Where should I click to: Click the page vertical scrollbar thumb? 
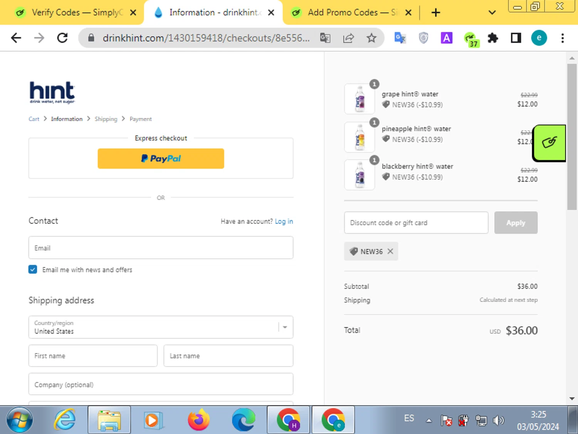pos(572,137)
